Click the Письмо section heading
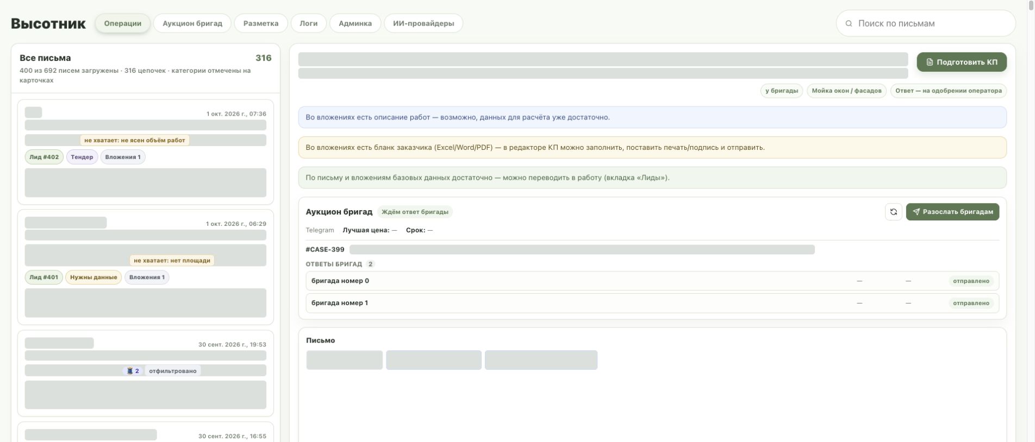This screenshot has width=1035, height=442. [x=320, y=340]
